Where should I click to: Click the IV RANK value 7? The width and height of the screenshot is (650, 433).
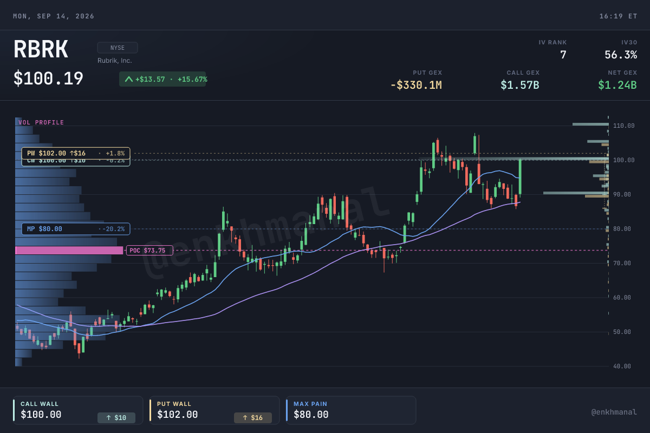[x=563, y=55]
